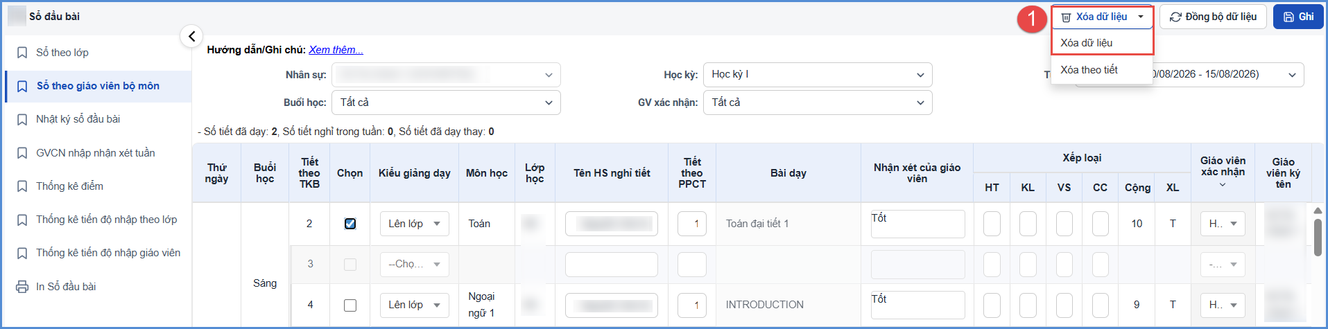Click Nhận xét field in INTRODUCTION row
This screenshot has height=329, width=1328.
tap(917, 305)
